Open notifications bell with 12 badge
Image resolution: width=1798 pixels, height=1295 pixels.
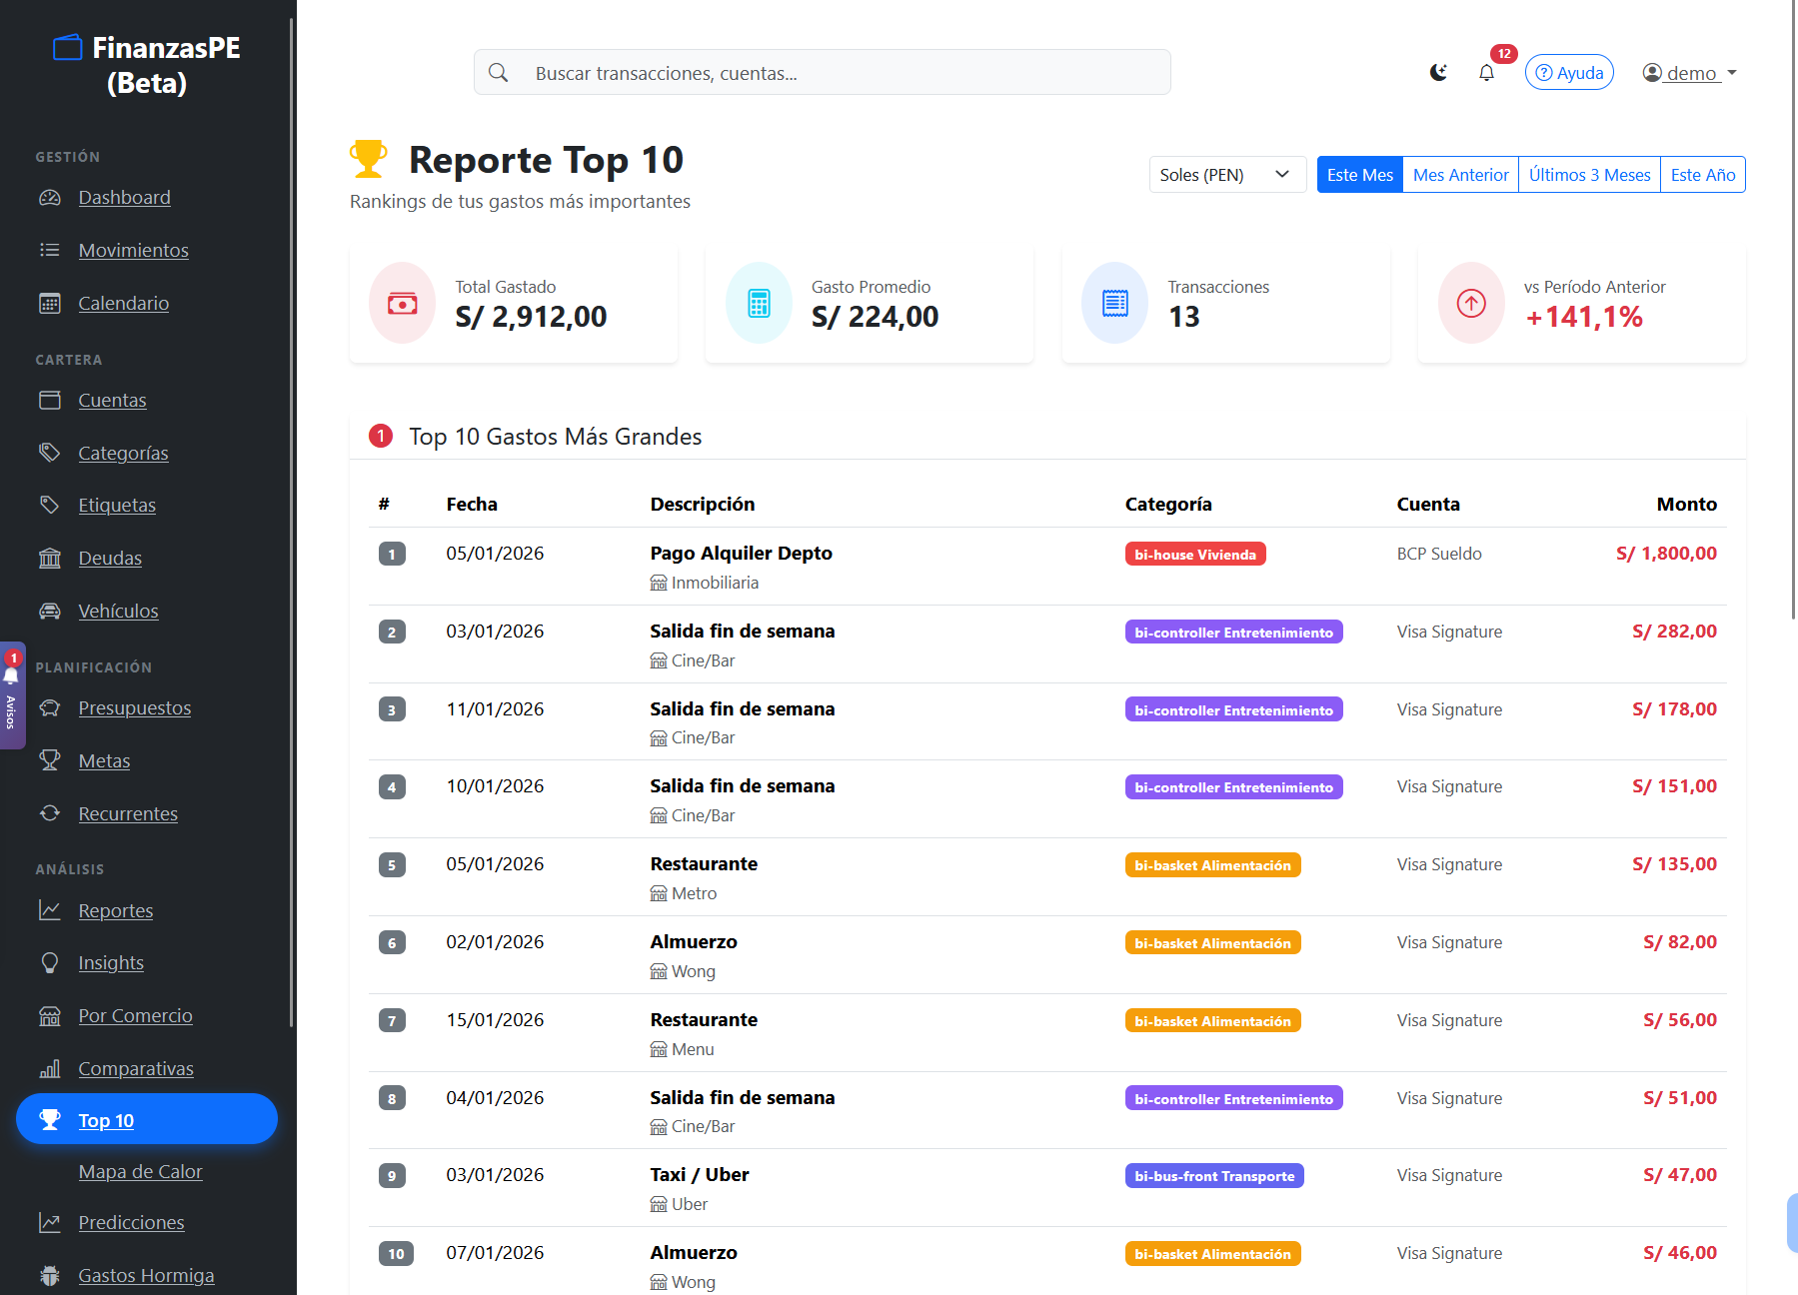click(1487, 72)
